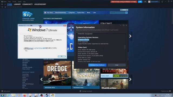Click the System Information scrollbar thumb

(x=125, y=47)
